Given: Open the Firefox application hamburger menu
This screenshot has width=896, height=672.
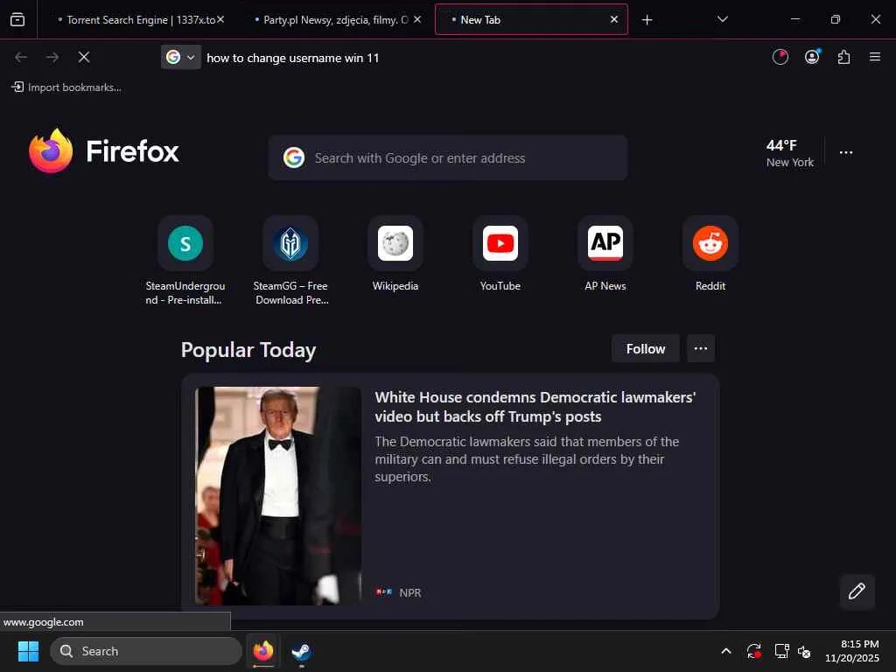Looking at the screenshot, I should click(875, 57).
